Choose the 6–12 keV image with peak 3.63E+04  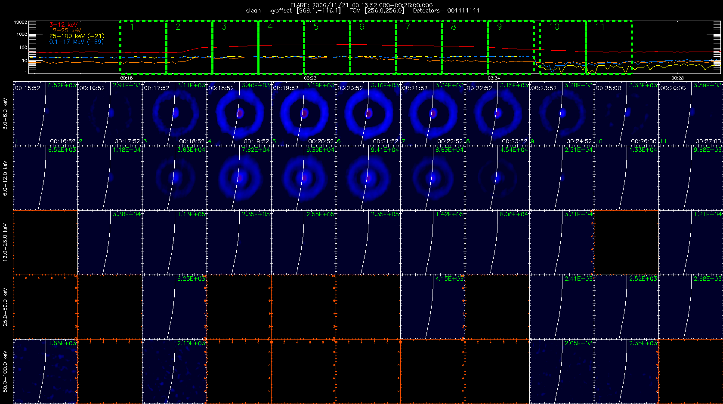(174, 178)
